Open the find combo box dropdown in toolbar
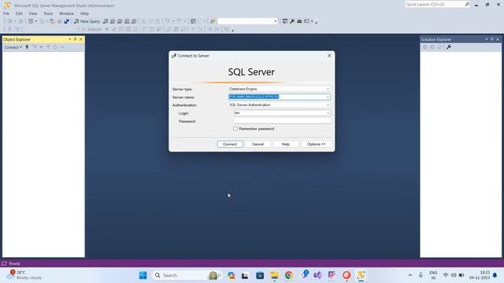 276,21
